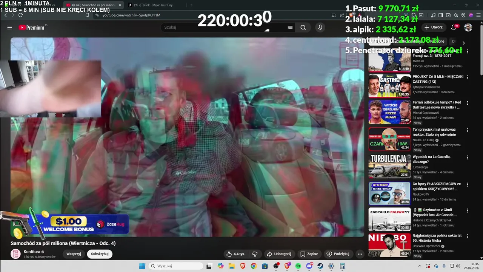Open options menu for PROJEKT ZA 5 MLN
Viewport: 483px width, 272px height.
pos(468,77)
